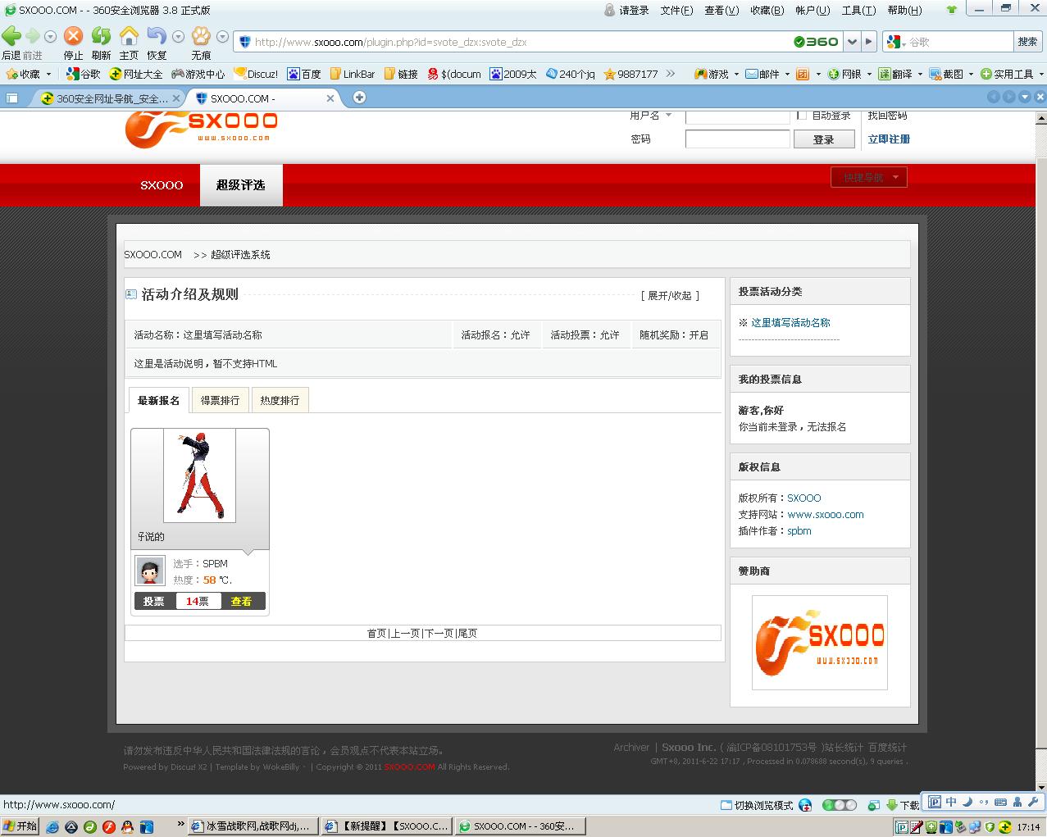The height and width of the screenshot is (837, 1047).
Task: Click the 谷歌 search input box
Action: (958, 41)
